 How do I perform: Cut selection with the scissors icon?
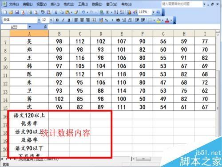[55, 12]
